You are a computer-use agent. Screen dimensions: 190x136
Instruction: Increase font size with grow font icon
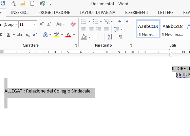click(x=41, y=24)
